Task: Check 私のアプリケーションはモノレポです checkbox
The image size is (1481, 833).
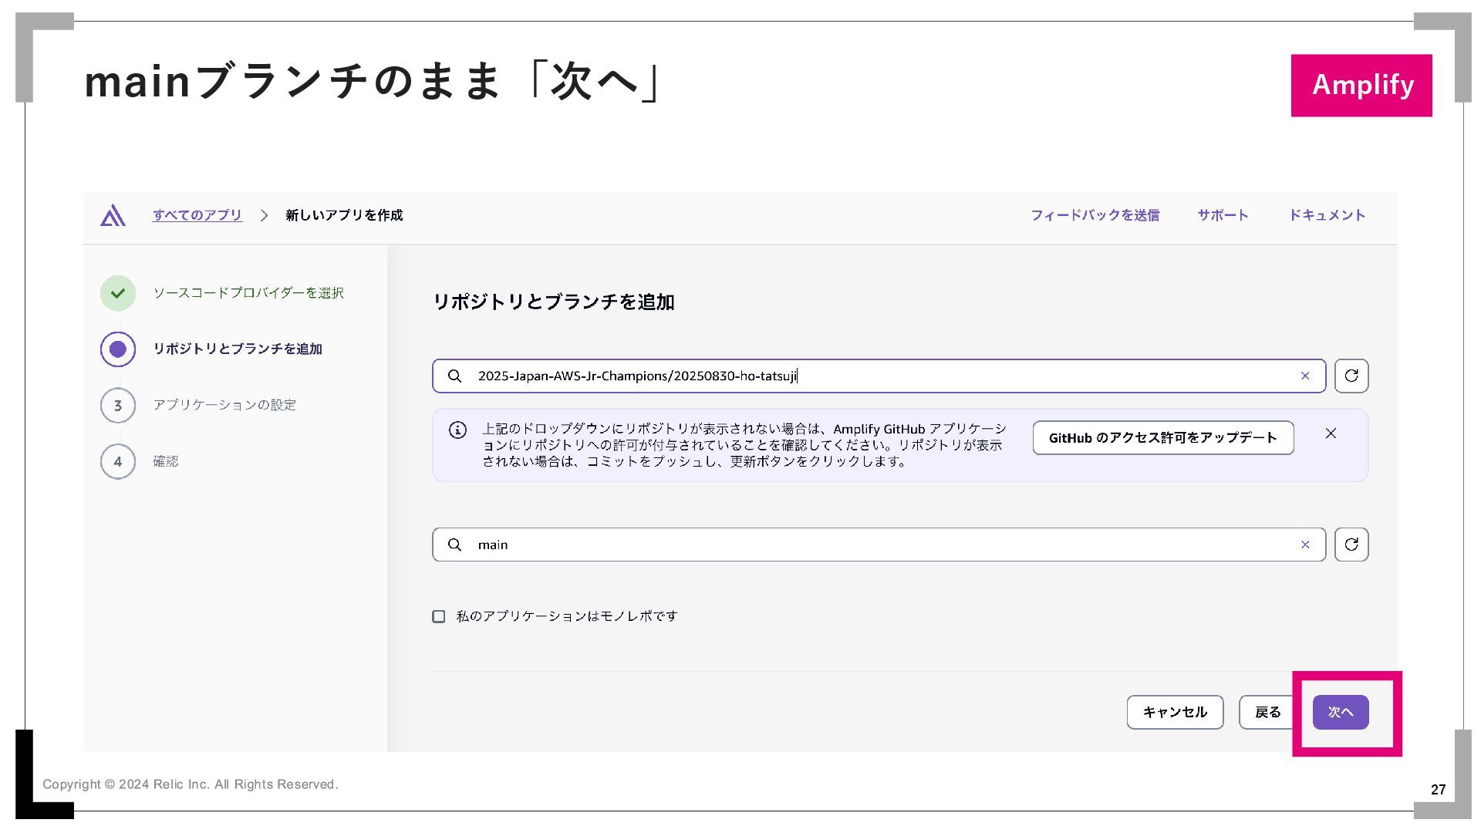Action: point(439,616)
